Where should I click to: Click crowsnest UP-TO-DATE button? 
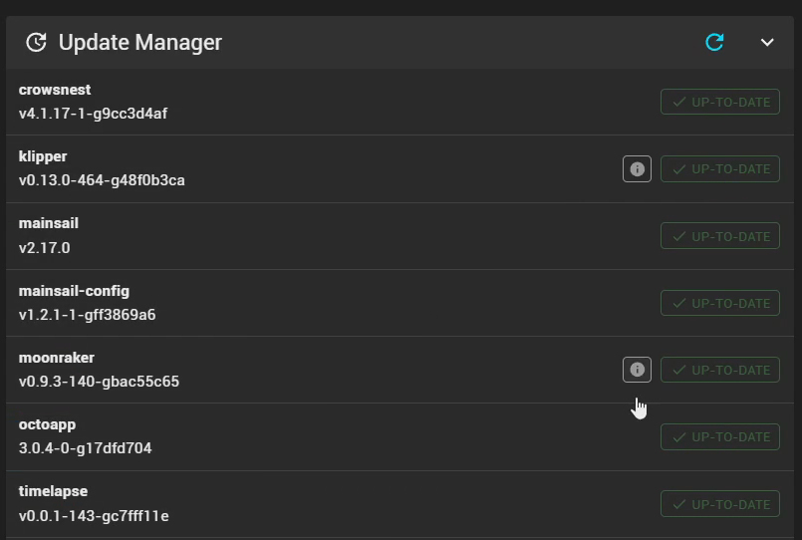(719, 102)
